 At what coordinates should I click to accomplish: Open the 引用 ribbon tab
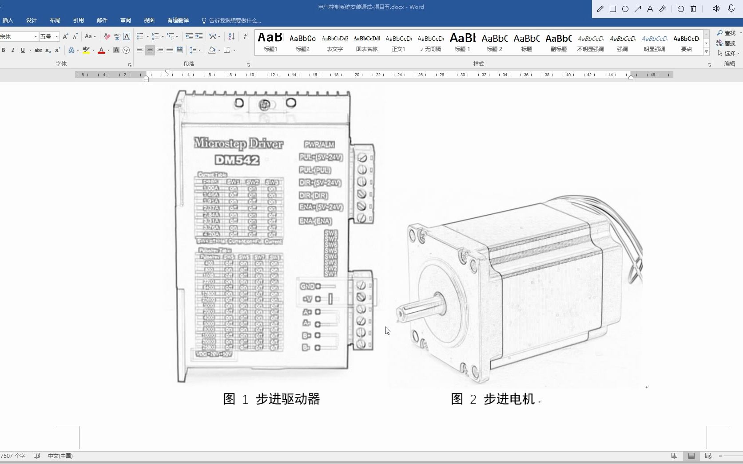click(79, 20)
